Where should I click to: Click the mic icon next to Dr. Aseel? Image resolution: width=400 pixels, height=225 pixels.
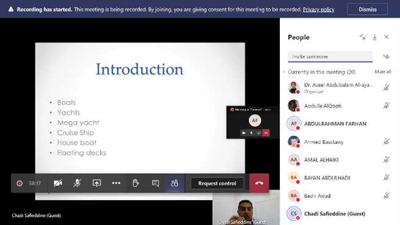[387, 88]
